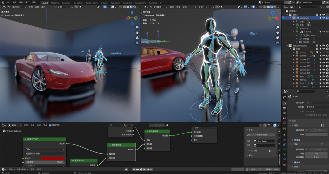Screen dimensions: 329x174
Task: Play the animation in reverse
Action: point(141,169)
